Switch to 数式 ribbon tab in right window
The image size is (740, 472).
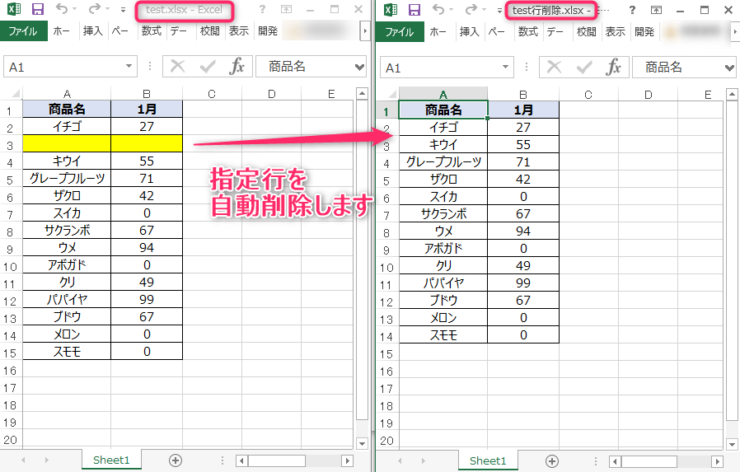pos(527,32)
